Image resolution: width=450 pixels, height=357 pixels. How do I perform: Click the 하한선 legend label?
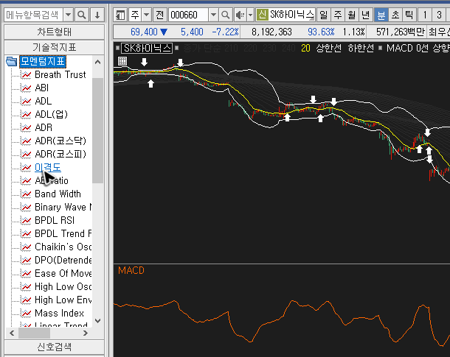[361, 48]
